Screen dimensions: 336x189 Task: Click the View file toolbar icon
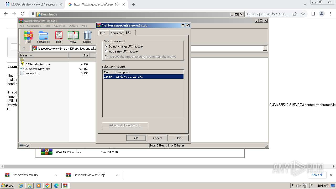[73, 37]
